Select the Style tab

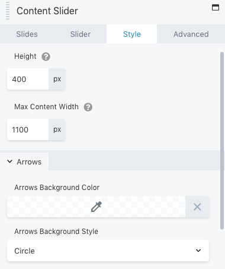click(132, 34)
